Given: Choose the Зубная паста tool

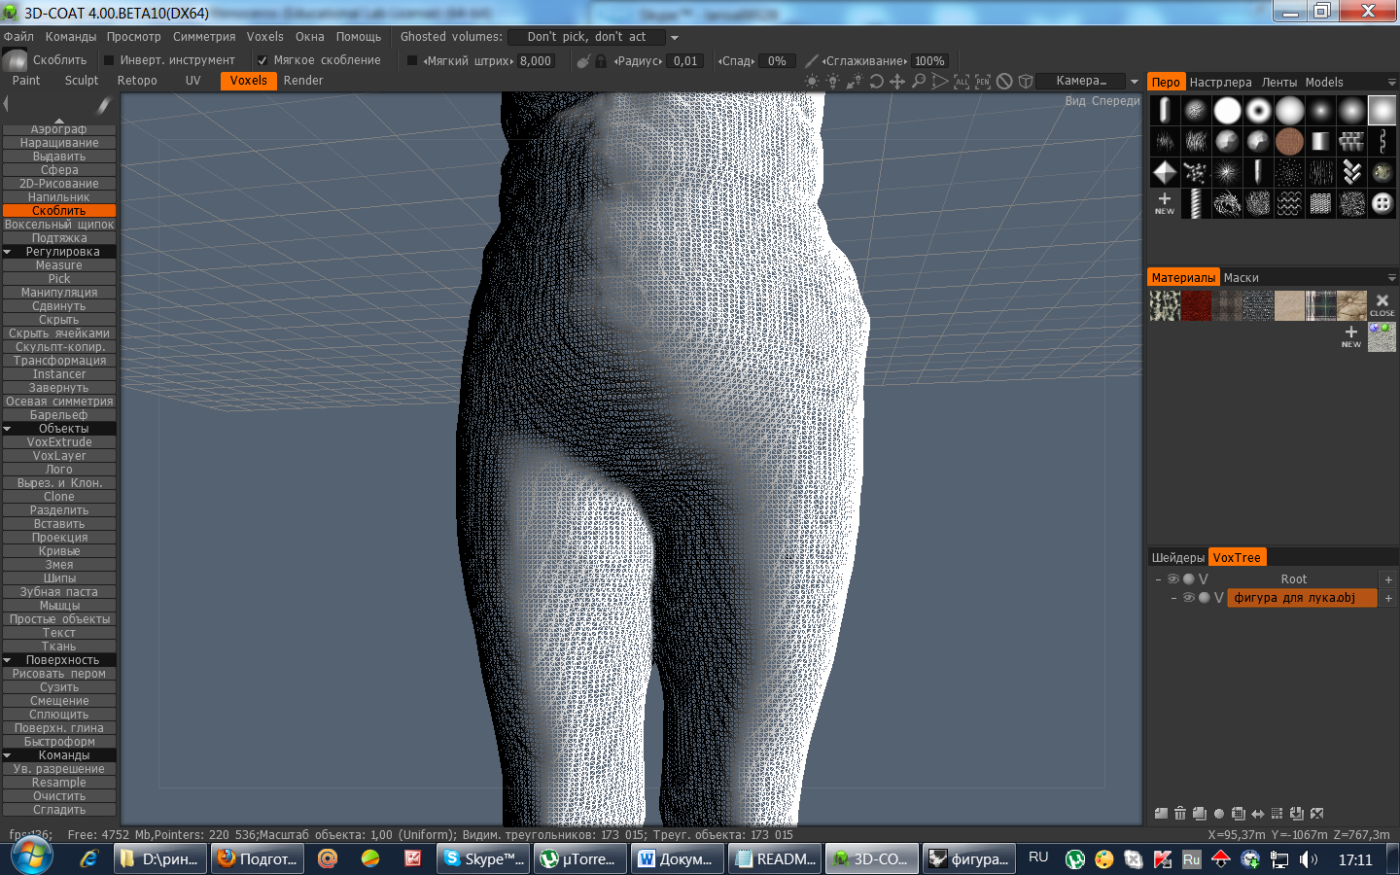Looking at the screenshot, I should [59, 592].
